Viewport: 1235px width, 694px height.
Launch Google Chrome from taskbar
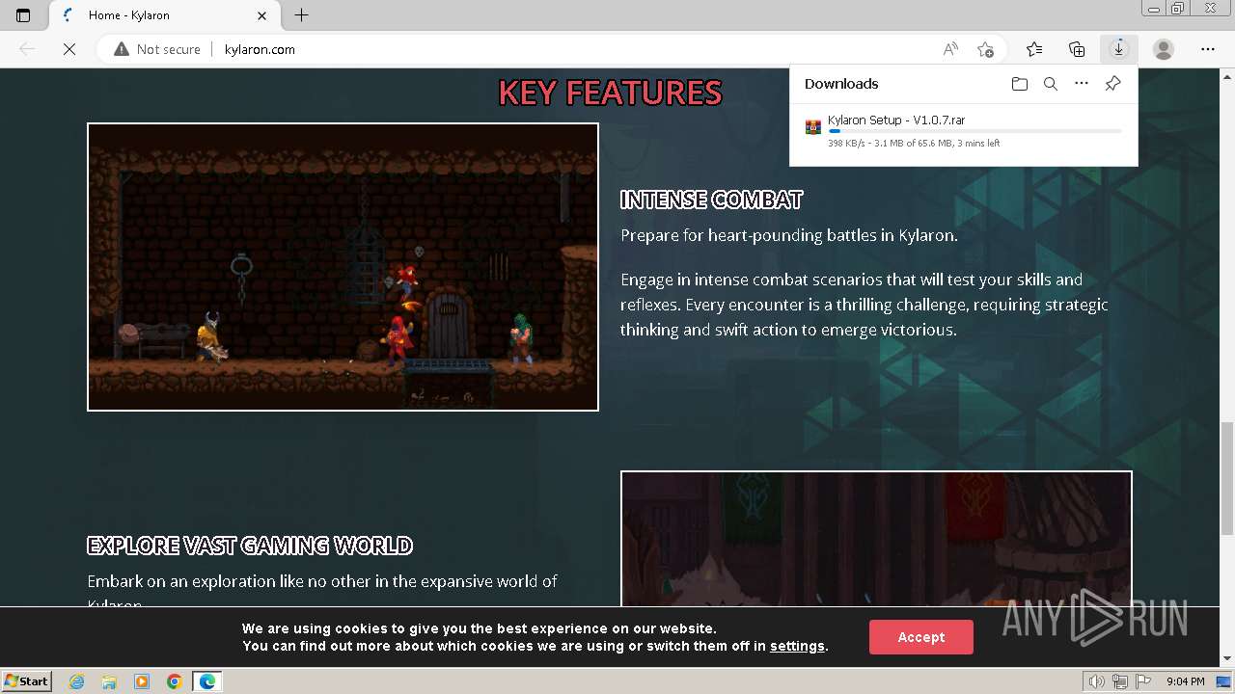point(175,681)
